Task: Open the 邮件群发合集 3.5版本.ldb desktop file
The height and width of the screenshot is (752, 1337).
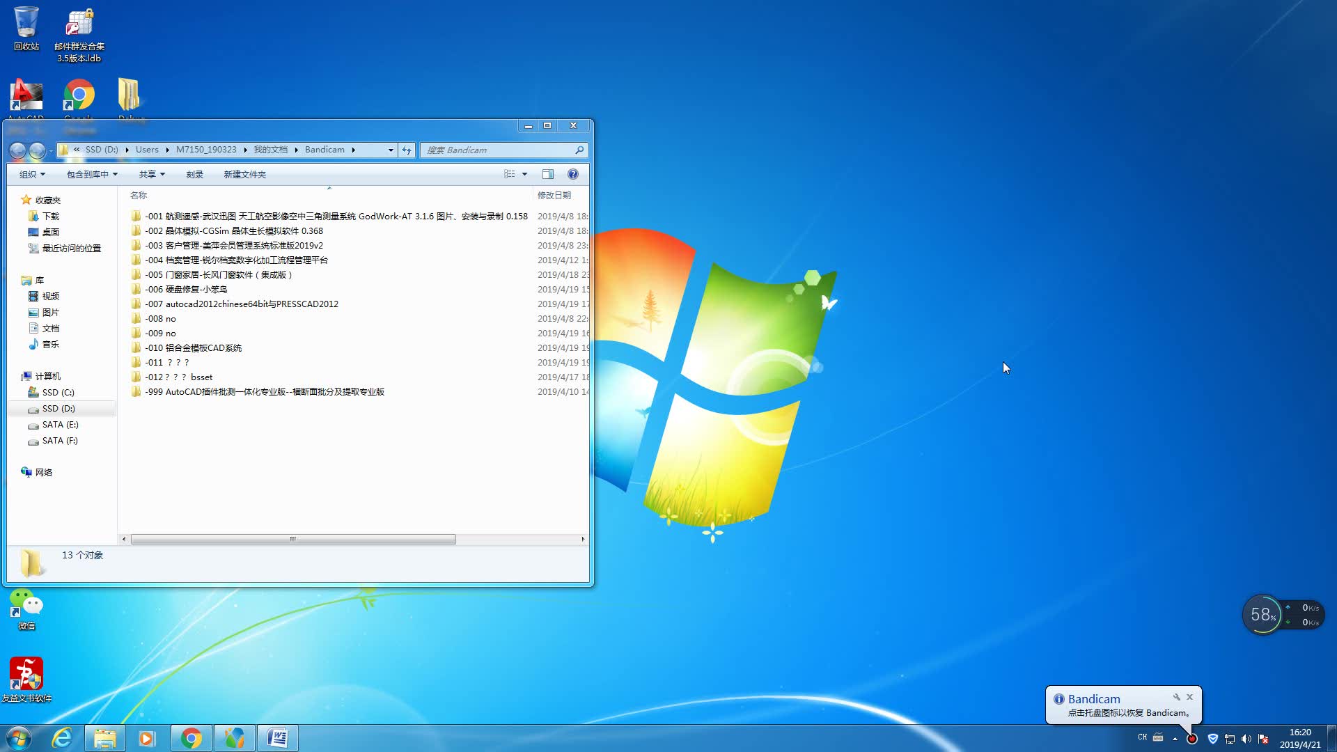Action: 79,33
